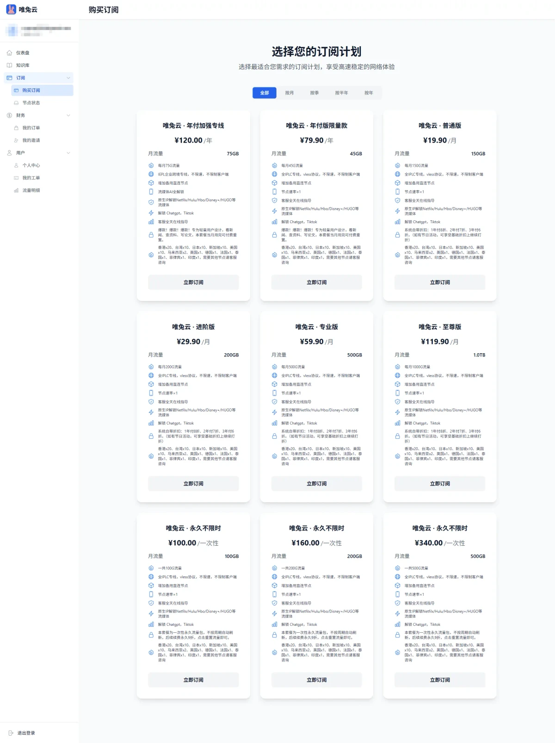The height and width of the screenshot is (743, 555).
Task: Click the 我的邀请 people icon
Action: tap(16, 140)
